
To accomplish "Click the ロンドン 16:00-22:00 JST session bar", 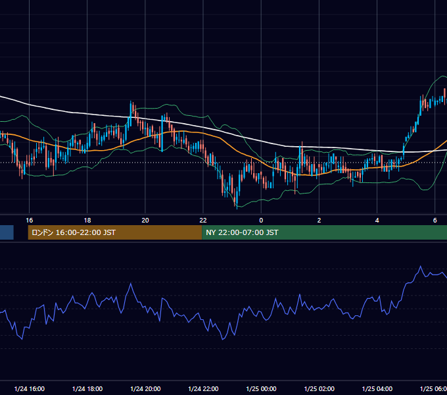I will 115,232.
